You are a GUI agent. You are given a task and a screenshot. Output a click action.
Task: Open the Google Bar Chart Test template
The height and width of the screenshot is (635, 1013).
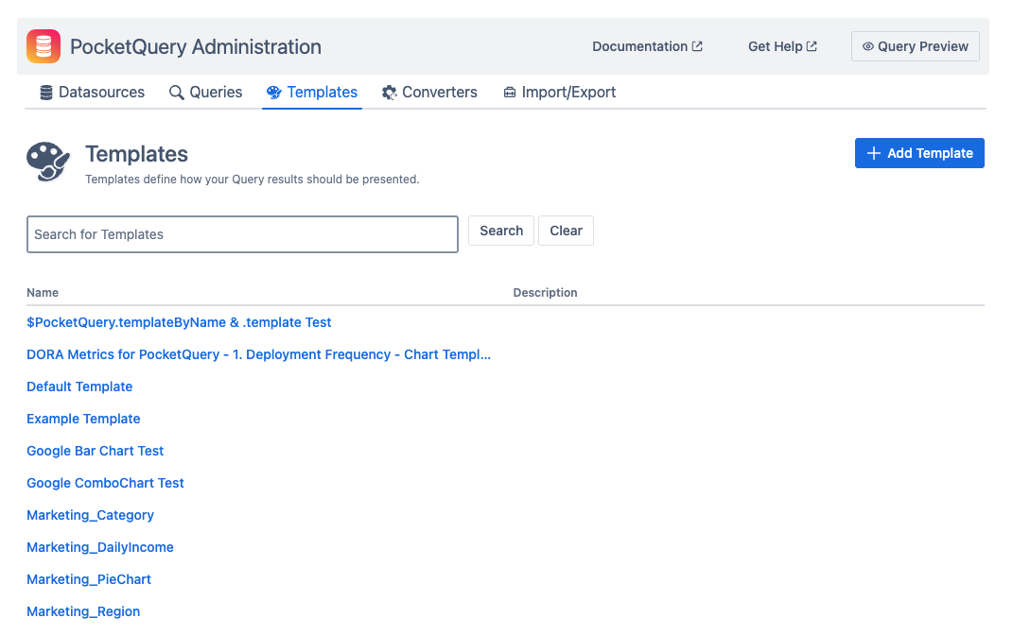tap(95, 451)
